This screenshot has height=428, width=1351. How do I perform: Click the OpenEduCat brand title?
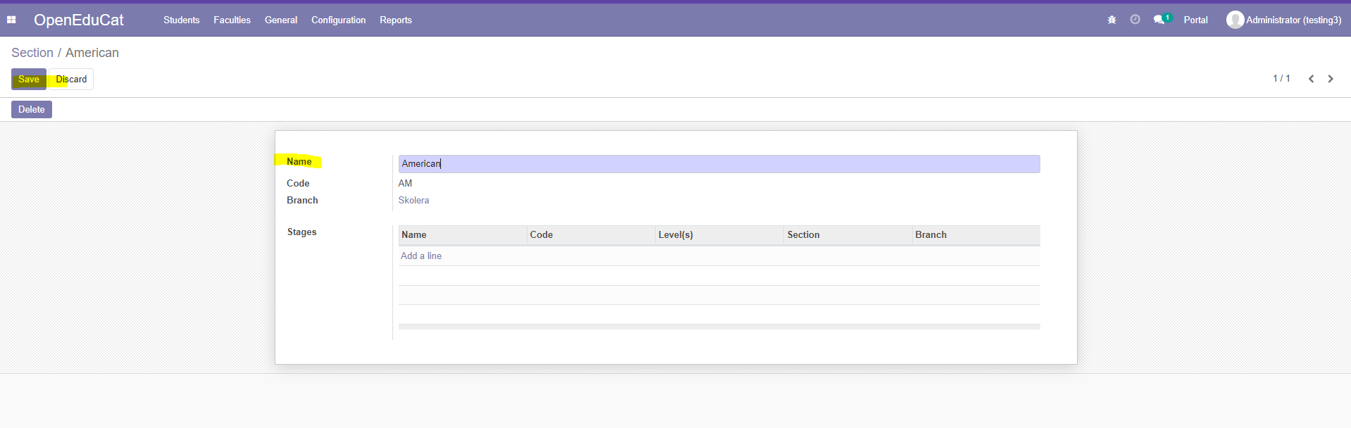[78, 20]
